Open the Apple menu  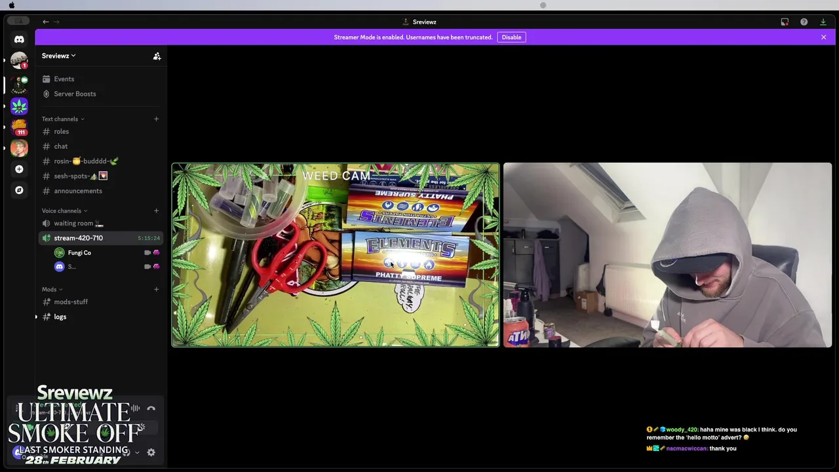tap(11, 5)
